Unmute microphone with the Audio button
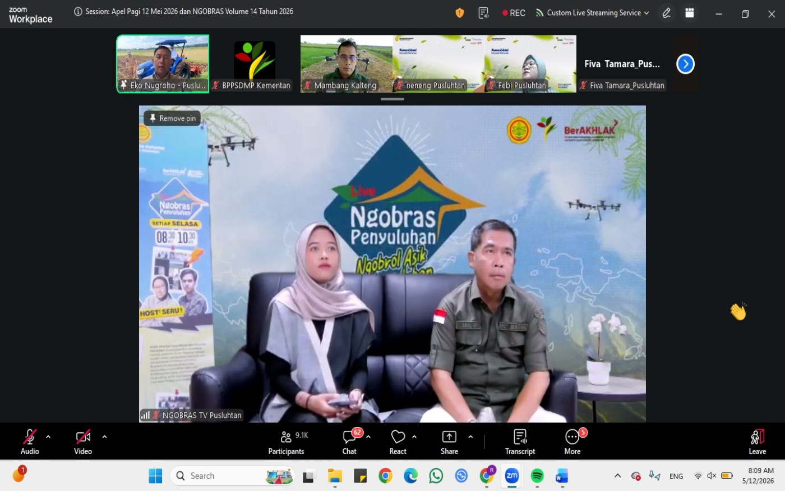Image resolution: width=785 pixels, height=491 pixels. point(30,442)
